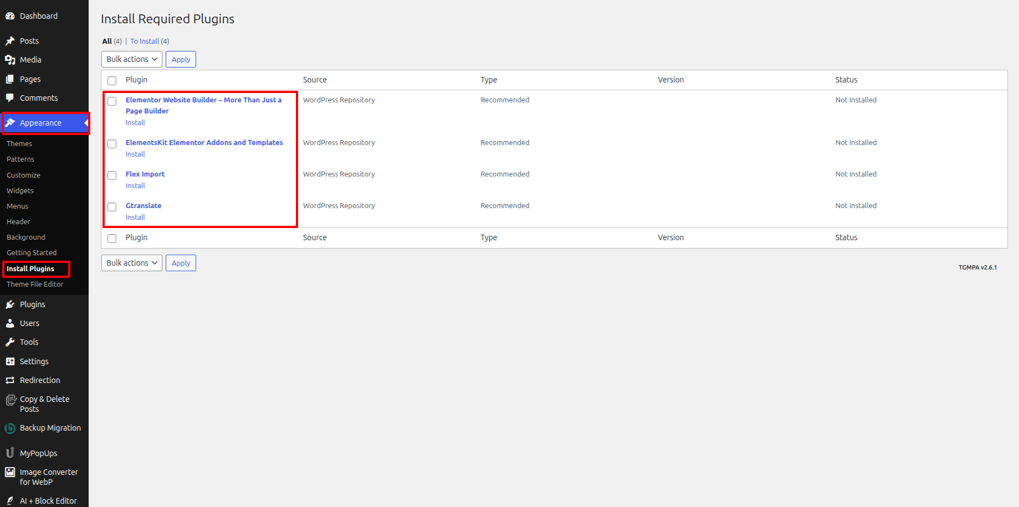Open the top Bulk actions dropdown
This screenshot has width=1019, height=507.
pyautogui.click(x=131, y=59)
